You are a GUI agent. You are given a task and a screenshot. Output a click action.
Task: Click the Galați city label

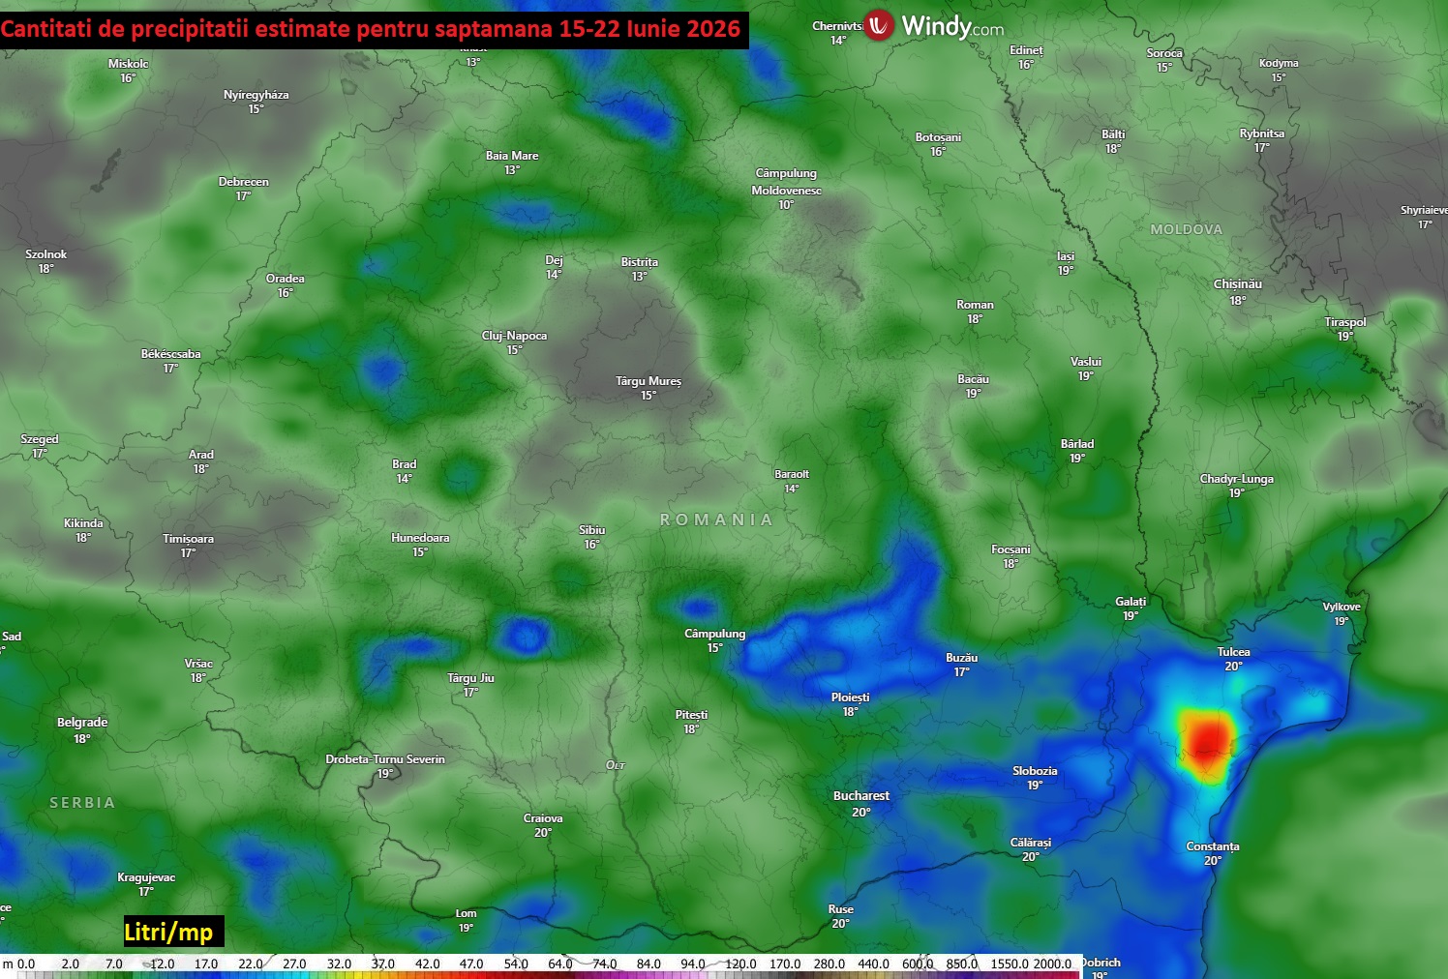click(1131, 602)
